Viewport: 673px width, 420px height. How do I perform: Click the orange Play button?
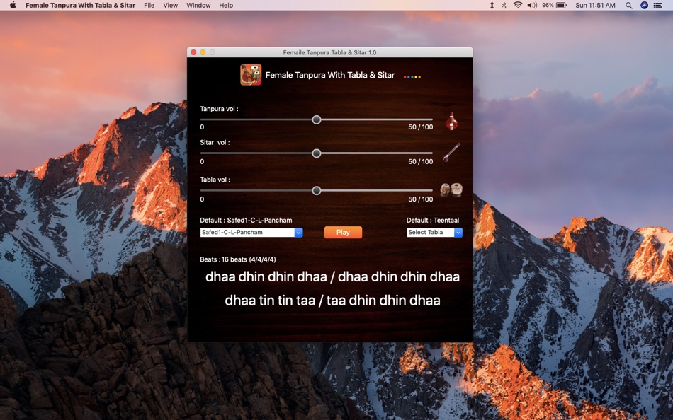(x=343, y=233)
